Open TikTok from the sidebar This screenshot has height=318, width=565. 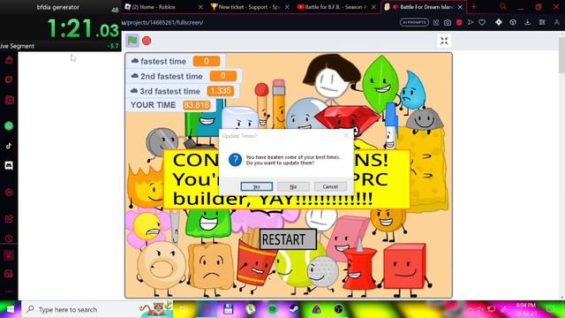pyautogui.click(x=9, y=146)
